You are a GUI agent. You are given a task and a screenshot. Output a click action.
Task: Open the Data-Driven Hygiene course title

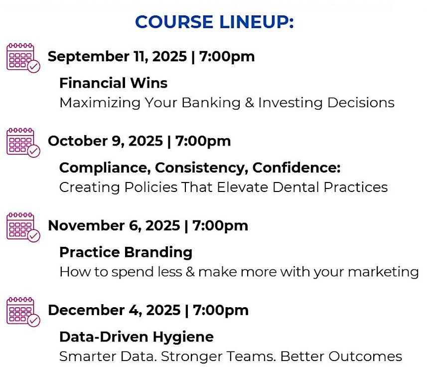(136, 337)
